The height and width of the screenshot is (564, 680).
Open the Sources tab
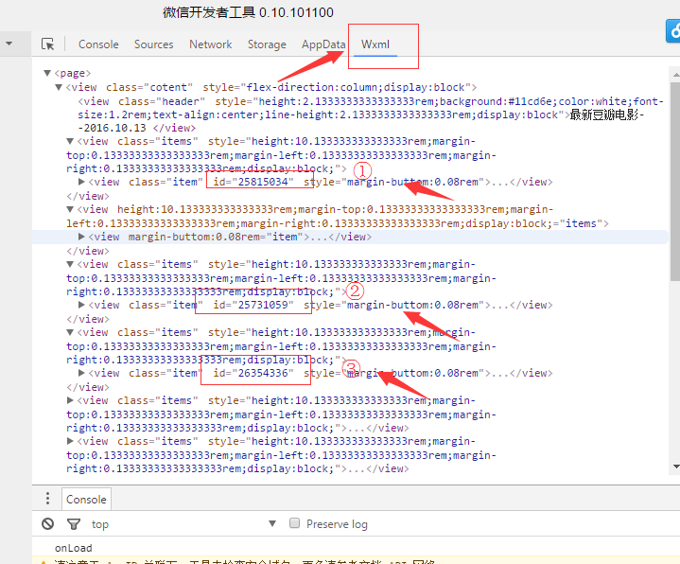(x=153, y=44)
